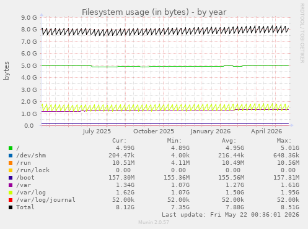Click the '/dev/shm' legend label
This screenshot has width=308, height=229.
coord(31,156)
